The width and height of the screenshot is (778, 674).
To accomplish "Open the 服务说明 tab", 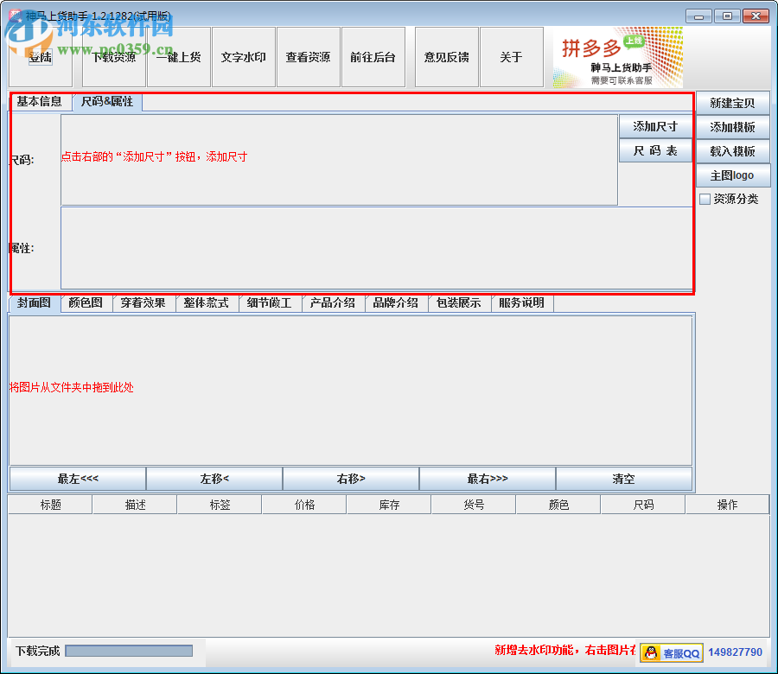I will click(x=521, y=303).
